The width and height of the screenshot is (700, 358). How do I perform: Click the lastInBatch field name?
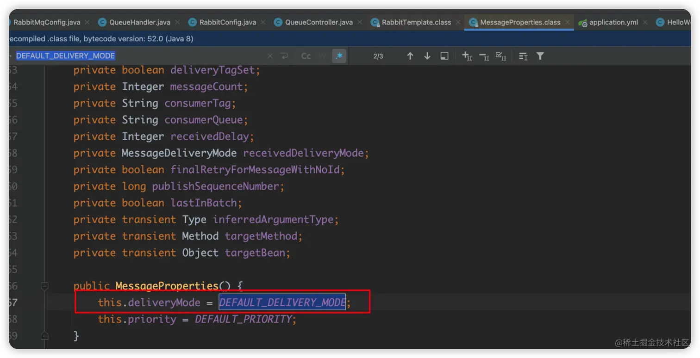204,203
